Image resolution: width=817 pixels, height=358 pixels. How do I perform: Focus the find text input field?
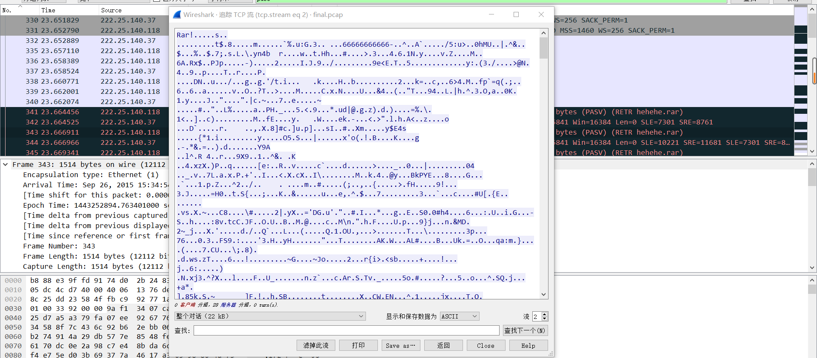tap(346, 330)
